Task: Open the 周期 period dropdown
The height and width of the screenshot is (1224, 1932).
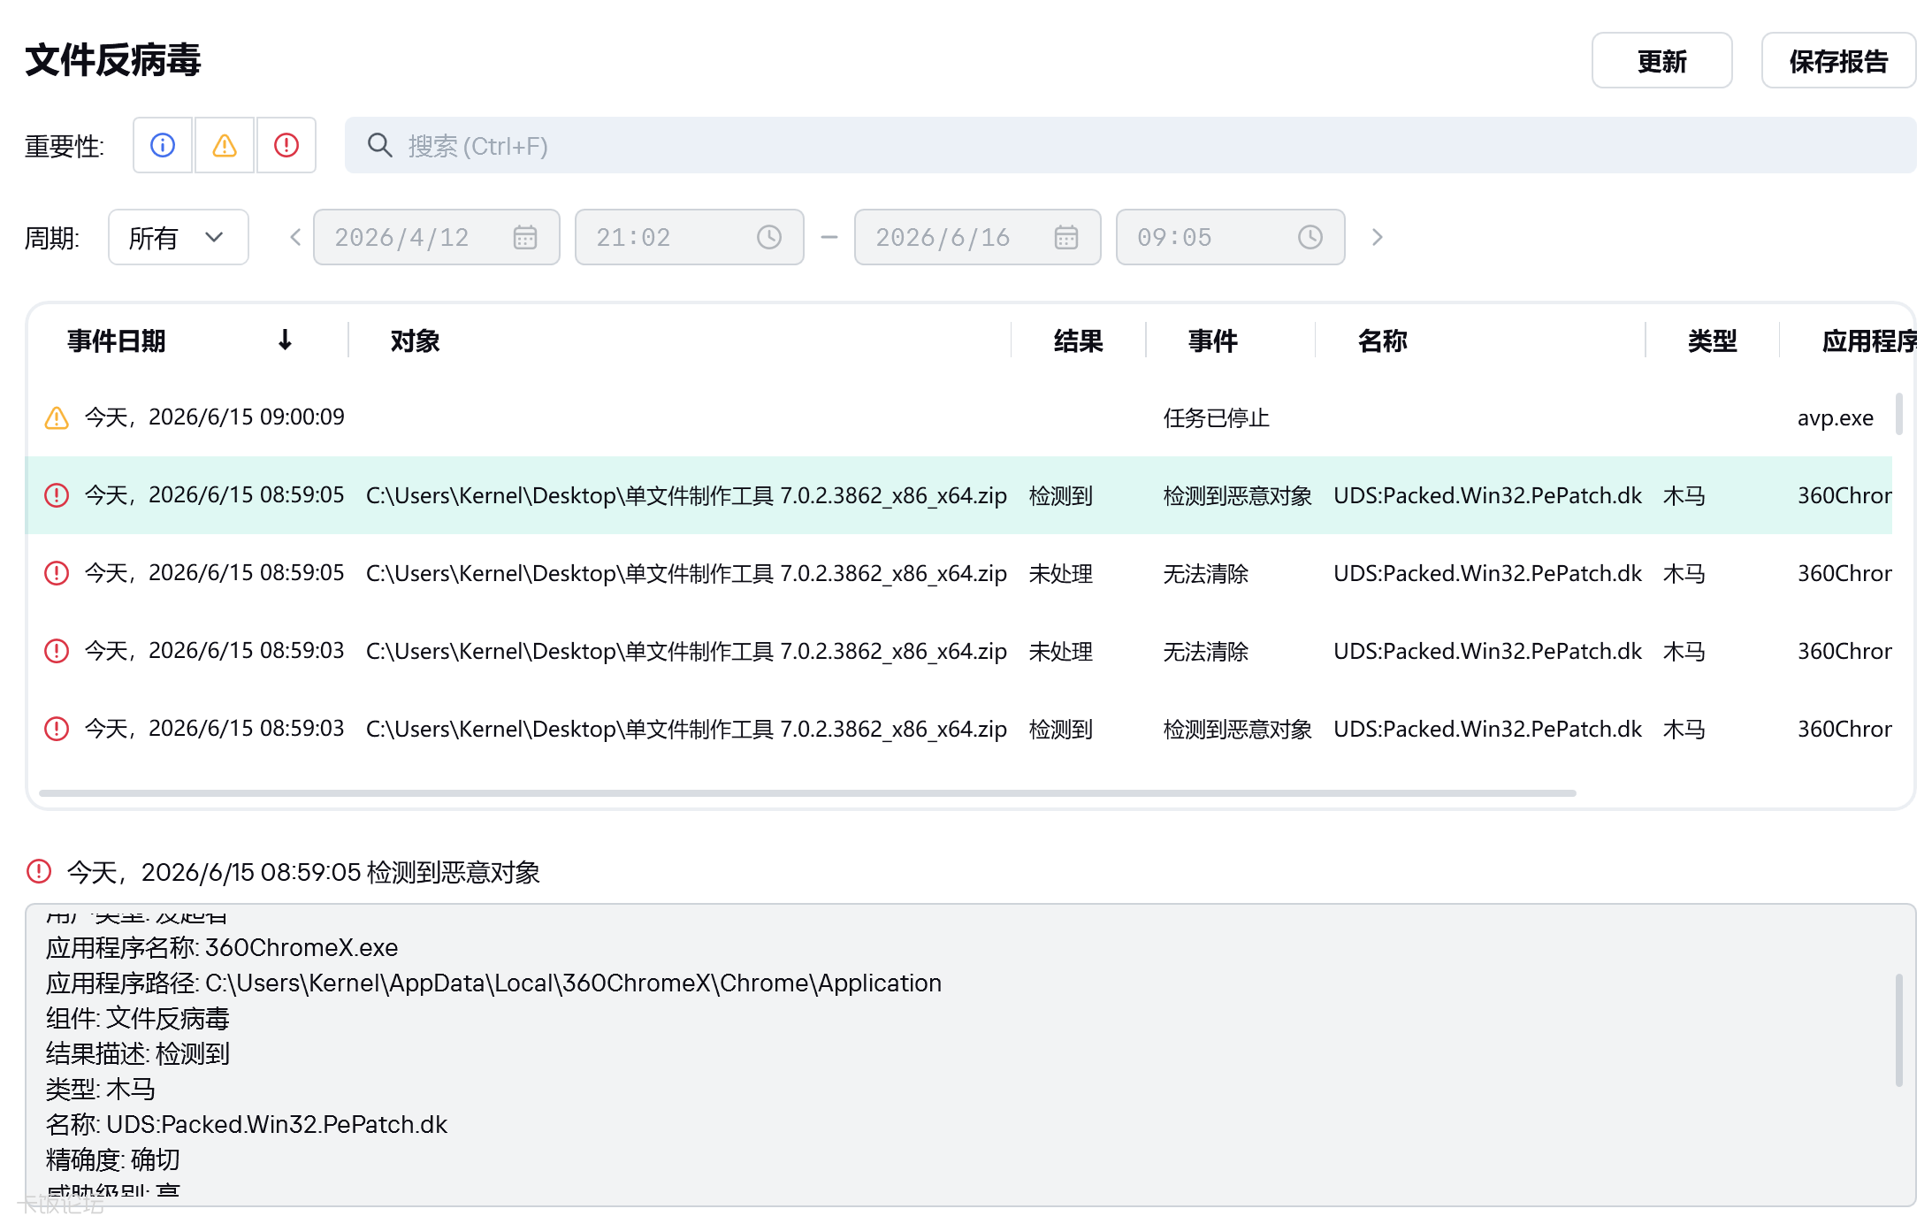Action: pyautogui.click(x=179, y=237)
